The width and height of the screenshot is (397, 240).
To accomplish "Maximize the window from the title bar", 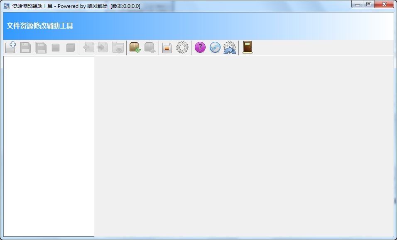I will (368, 5).
